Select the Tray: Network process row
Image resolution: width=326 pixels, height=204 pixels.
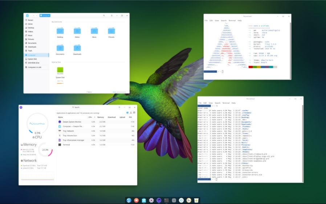click(96, 131)
